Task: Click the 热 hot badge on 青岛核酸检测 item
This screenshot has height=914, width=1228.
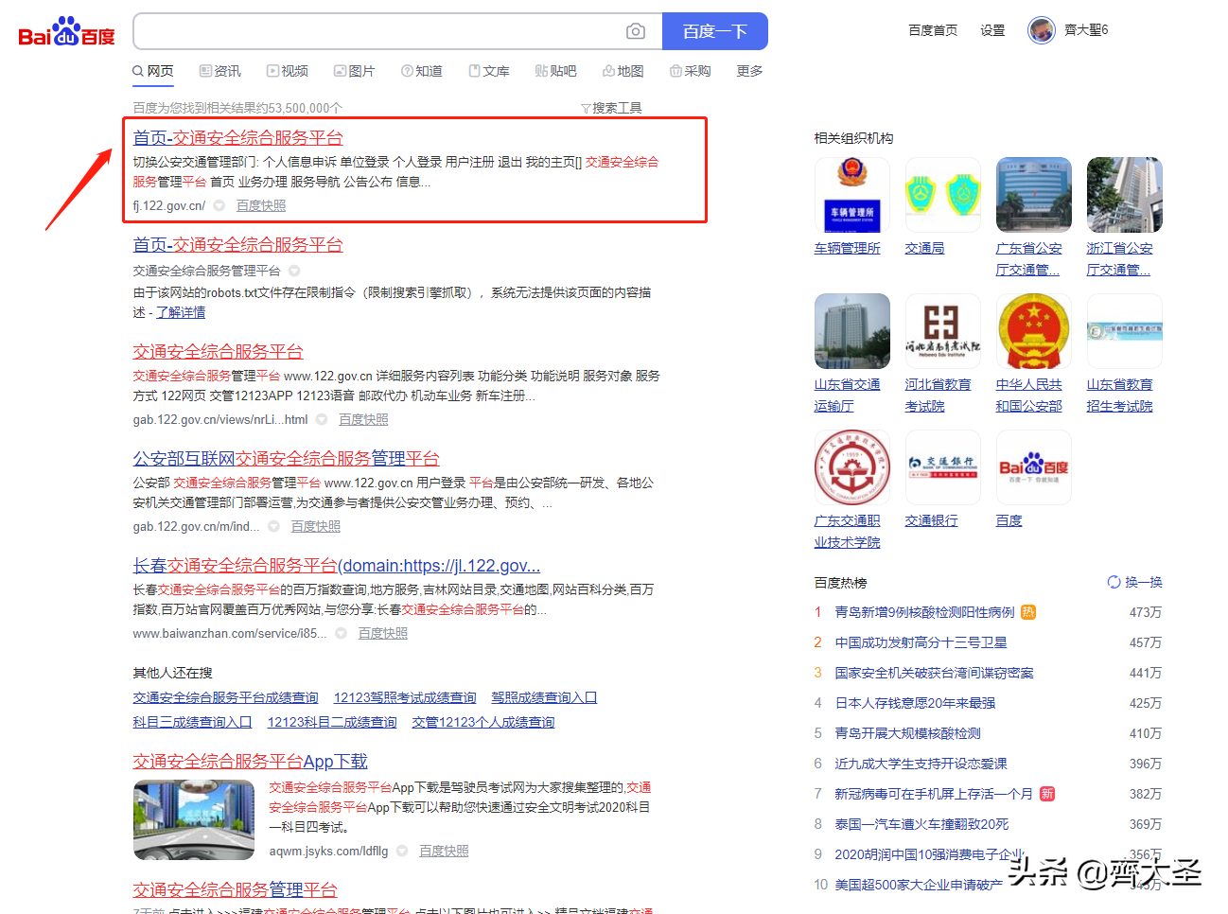Action: pos(1029,612)
